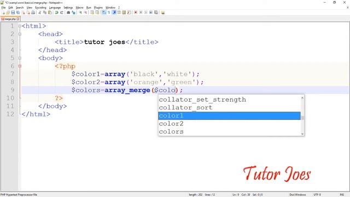Click the Save All toolbar icon
The width and height of the screenshot is (350, 197).
click(x=18, y=13)
